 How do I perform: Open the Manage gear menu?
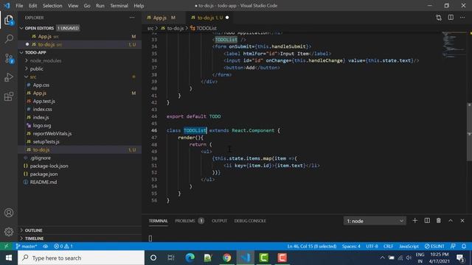coord(9,232)
